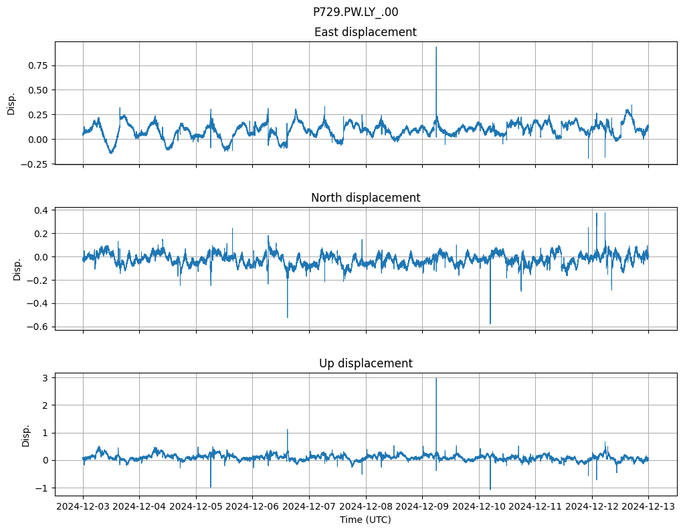This screenshot has width=683, height=531.
Task: Click the Time (UTC) x-axis label
Action: (365, 519)
